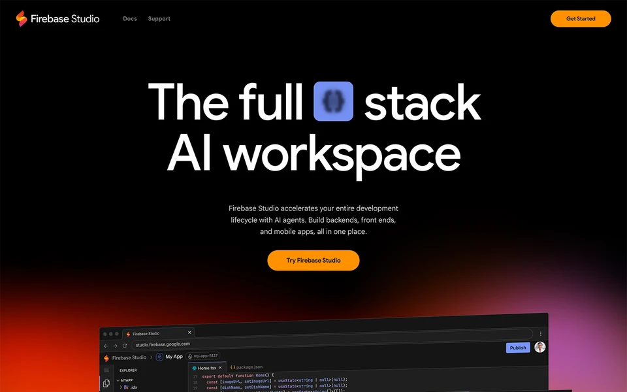
Task: Click the Explorer files icon in sidebar
Action: 106,384
